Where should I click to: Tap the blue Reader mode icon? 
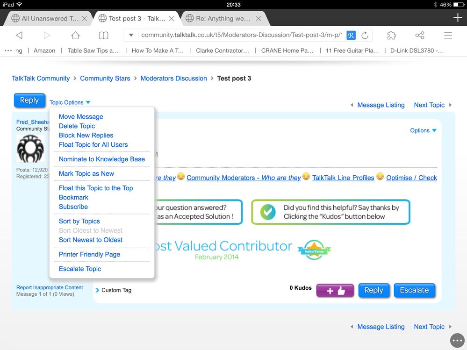tap(351, 36)
